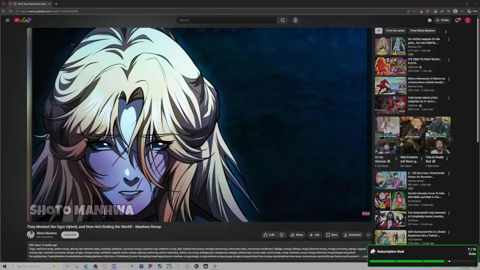
Task: Open browser history clock icon
Action: click(x=448, y=11)
